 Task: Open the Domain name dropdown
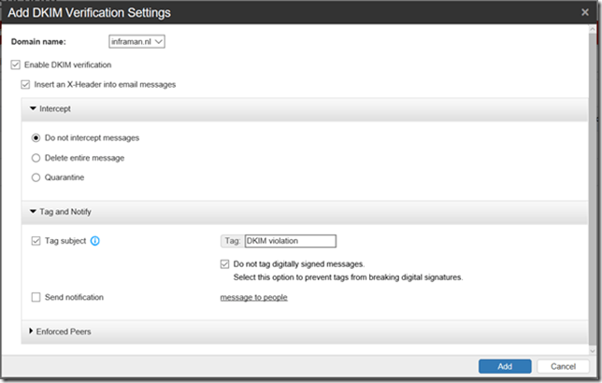pyautogui.click(x=137, y=41)
